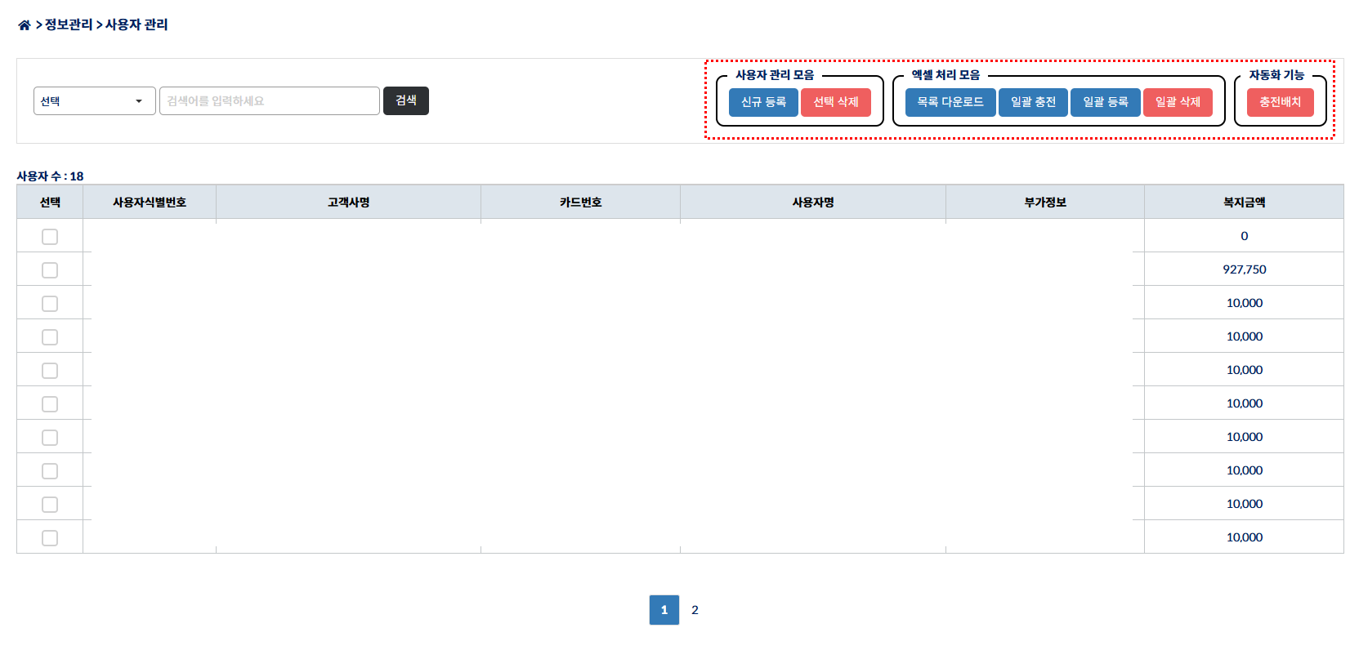Click the 일괄 등록 button

click(x=1105, y=102)
